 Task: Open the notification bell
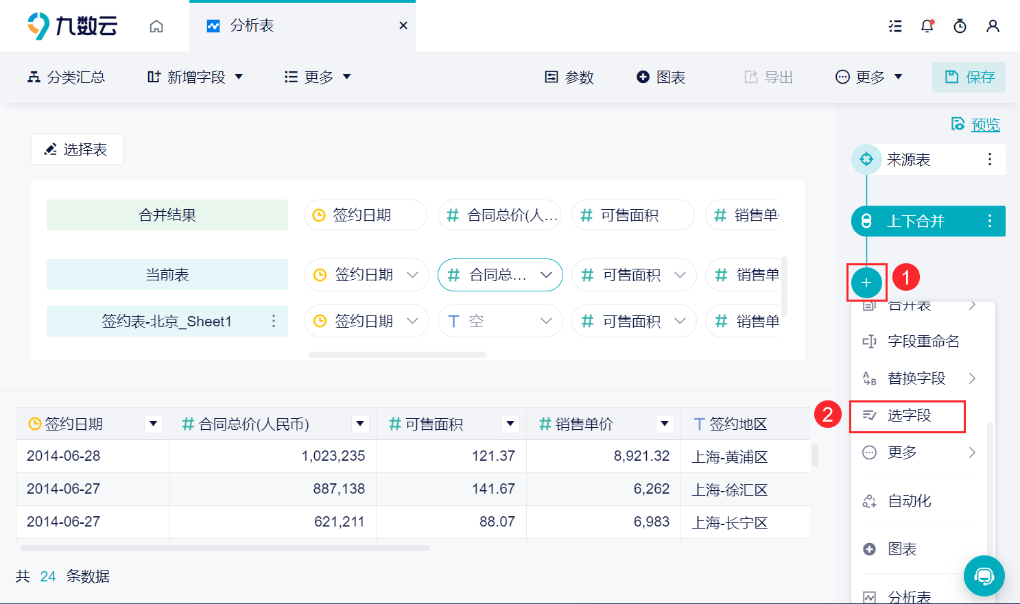pyautogui.click(x=927, y=26)
